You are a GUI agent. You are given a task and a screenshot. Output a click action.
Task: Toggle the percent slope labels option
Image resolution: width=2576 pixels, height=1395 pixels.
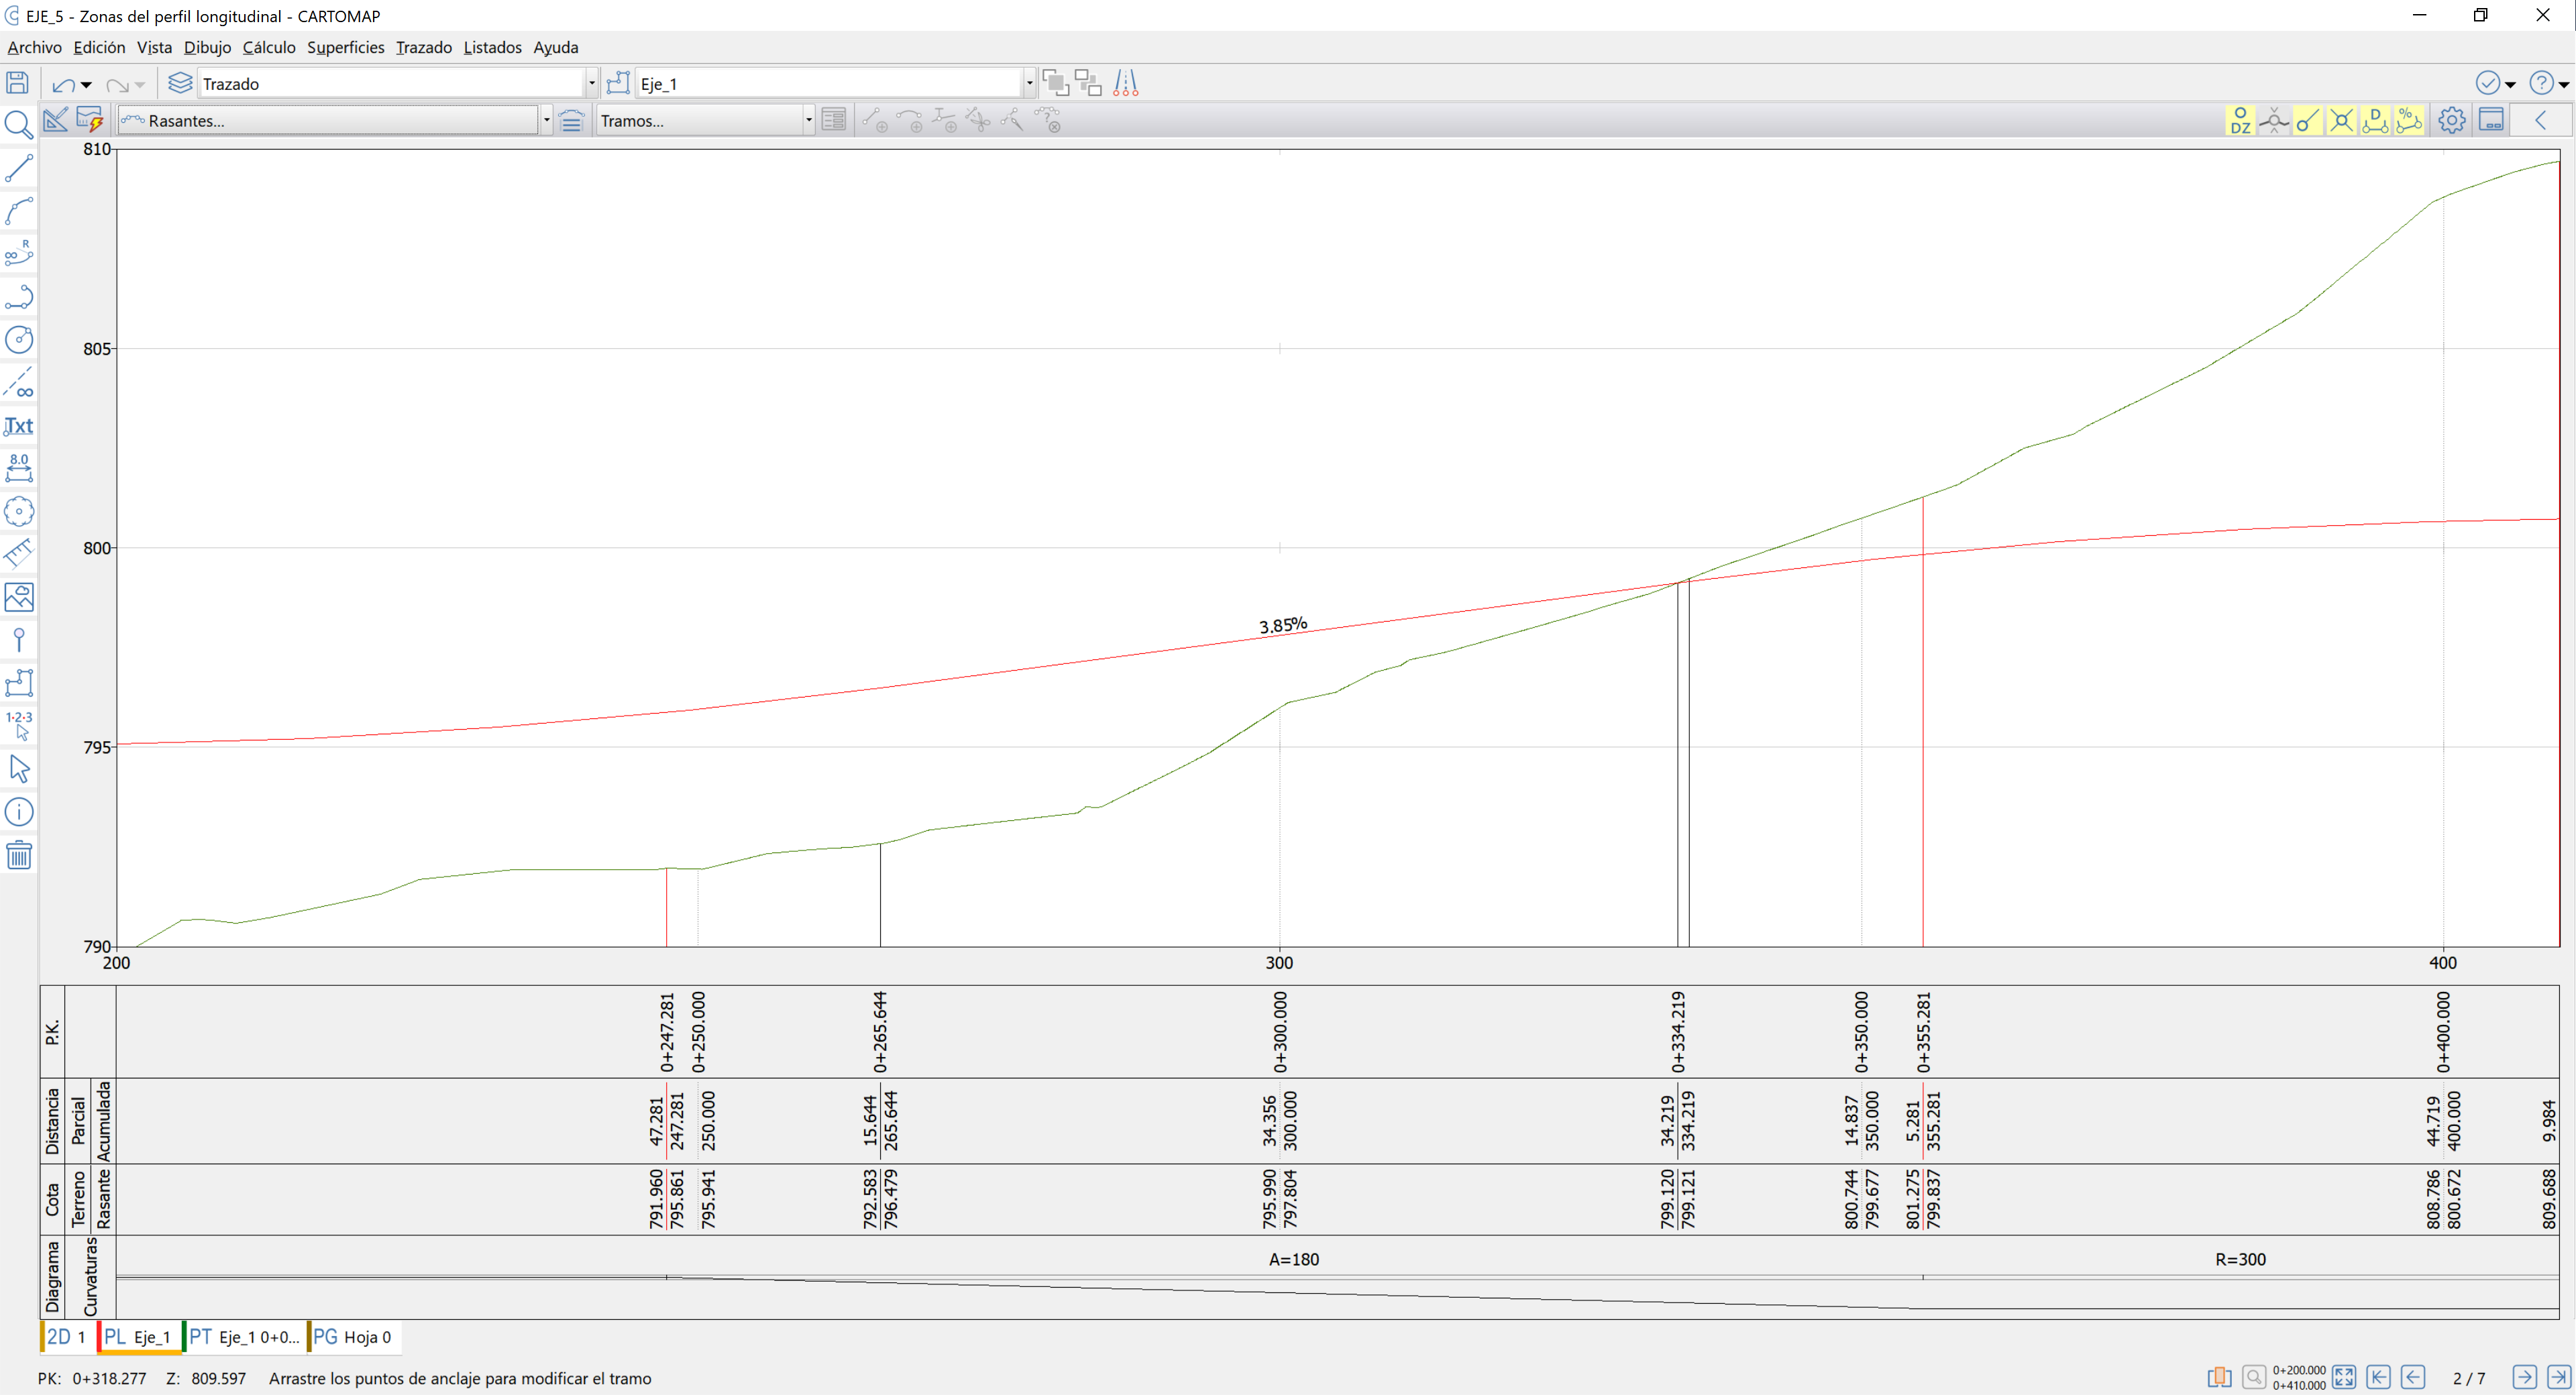[x=2409, y=121]
